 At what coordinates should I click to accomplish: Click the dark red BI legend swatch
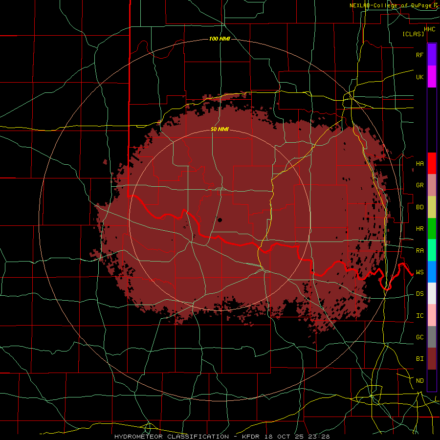(x=432, y=359)
